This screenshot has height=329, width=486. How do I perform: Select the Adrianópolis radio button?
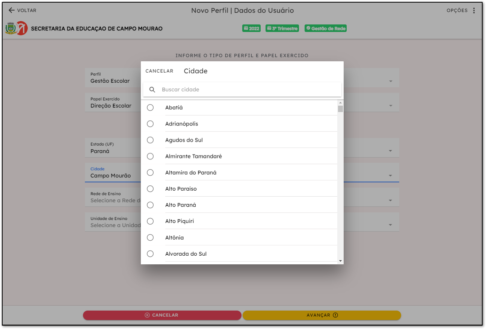[150, 124]
